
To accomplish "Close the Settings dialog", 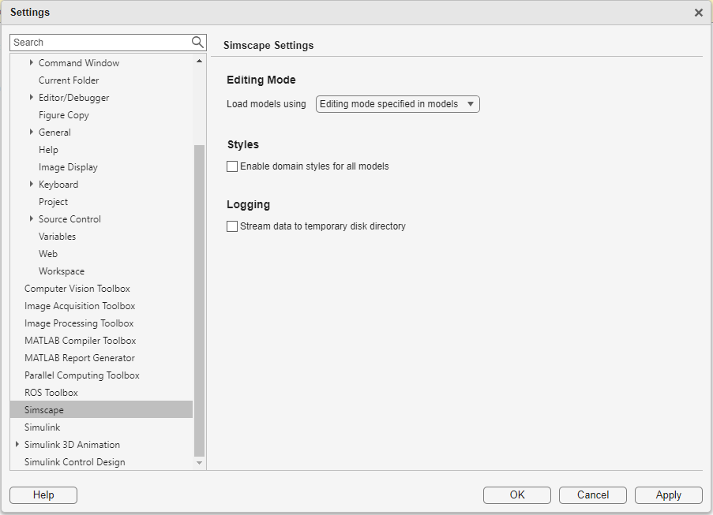I will click(x=699, y=13).
